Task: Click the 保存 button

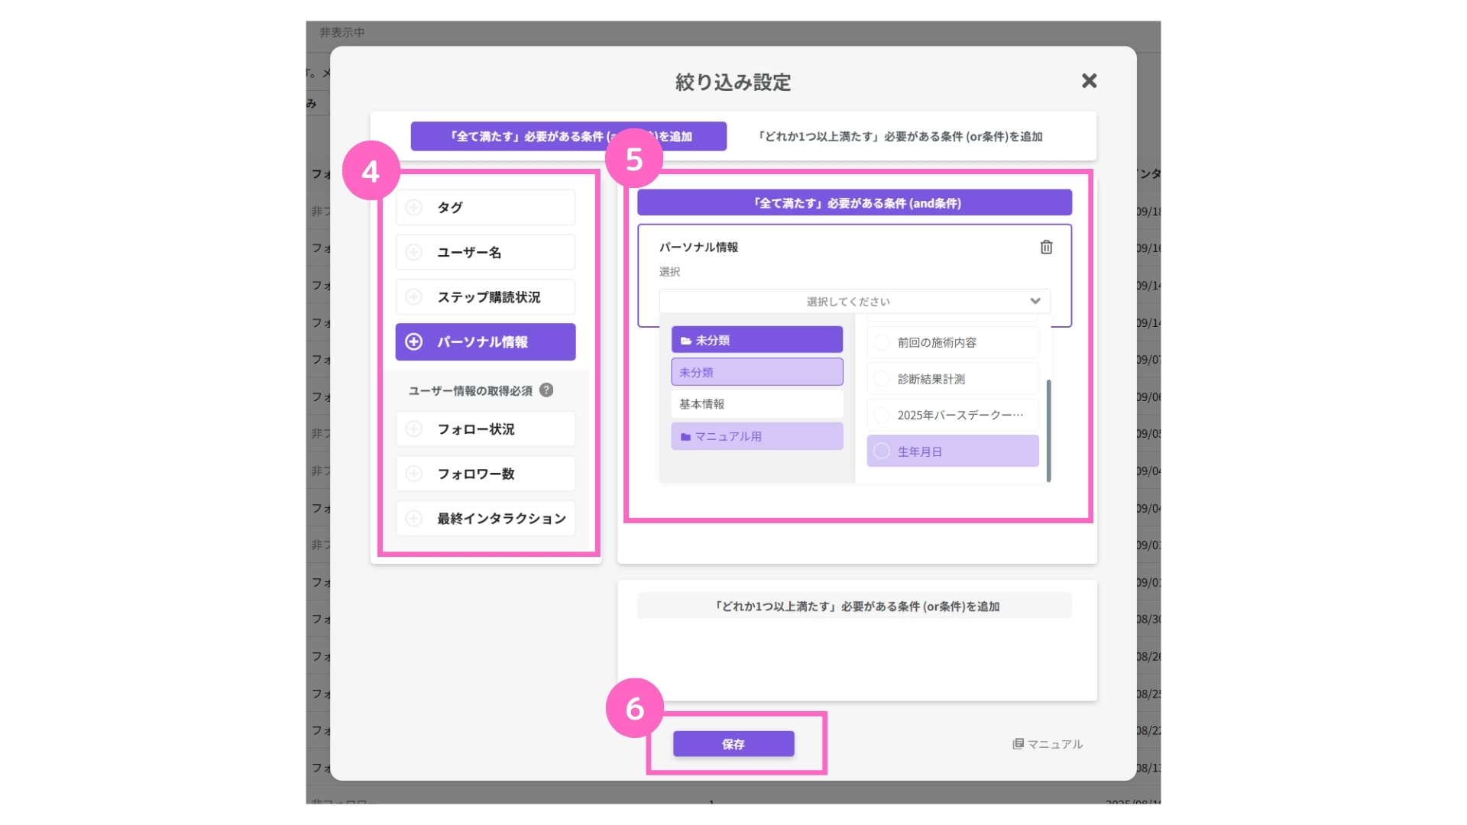Action: click(733, 744)
